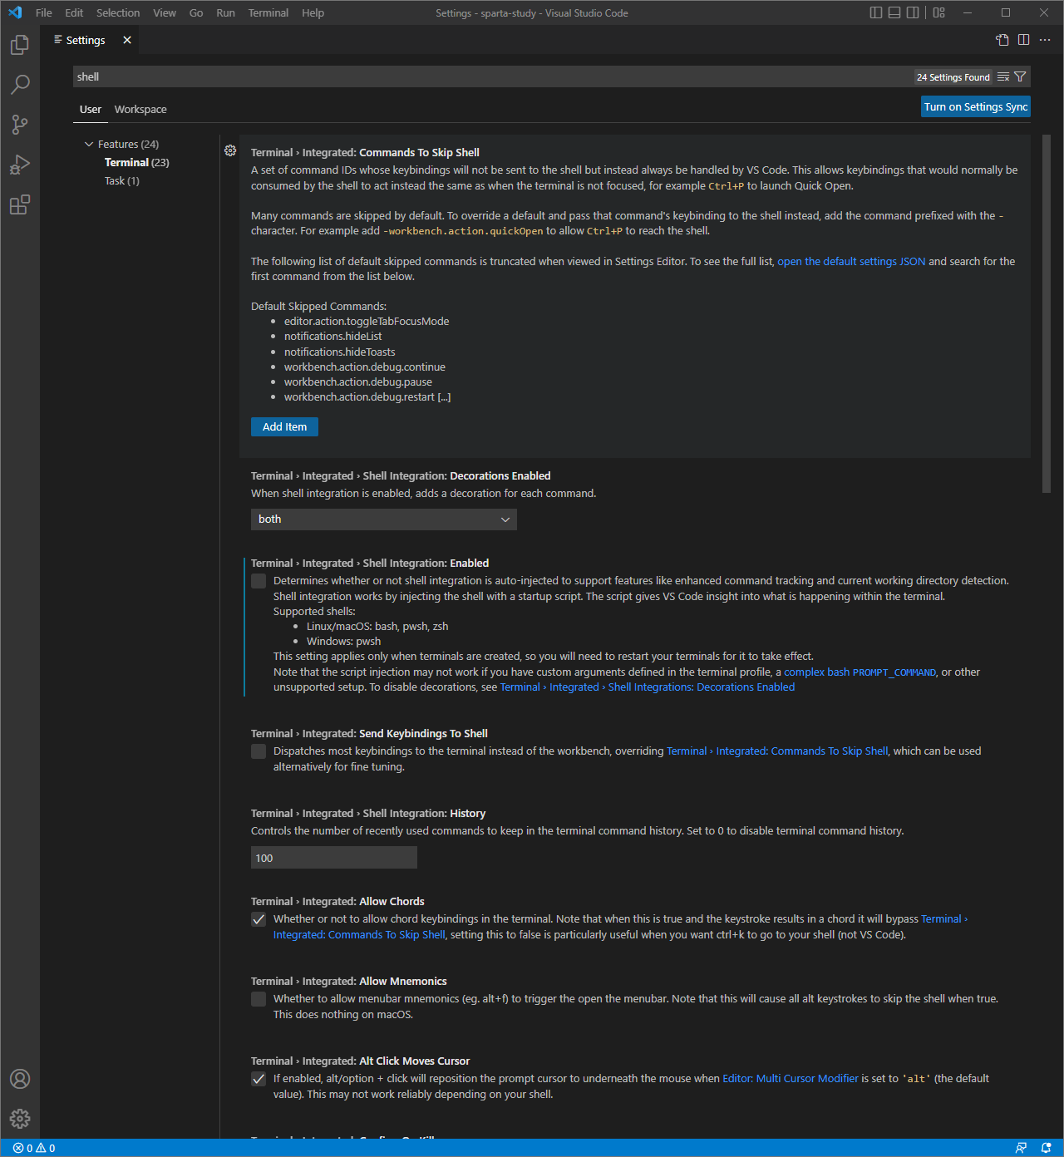Viewport: 1064px width, 1157px height.
Task: Check Send Keybindings To Shell
Action: click(x=259, y=751)
